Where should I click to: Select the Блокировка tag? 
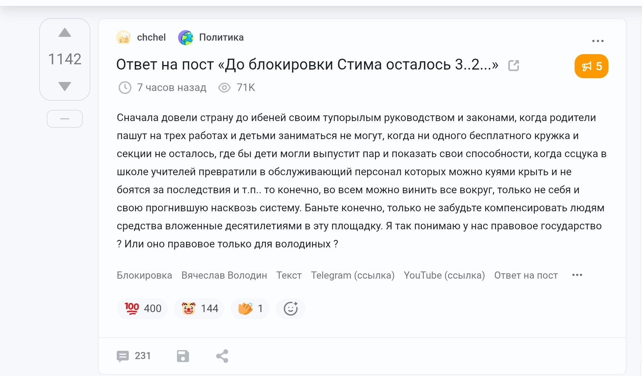tap(144, 275)
